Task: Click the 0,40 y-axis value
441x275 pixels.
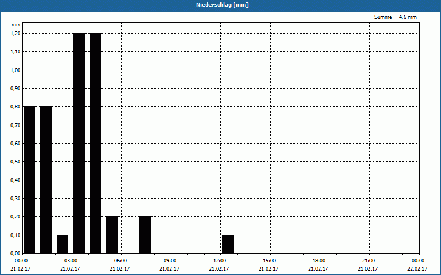Action: point(15,180)
